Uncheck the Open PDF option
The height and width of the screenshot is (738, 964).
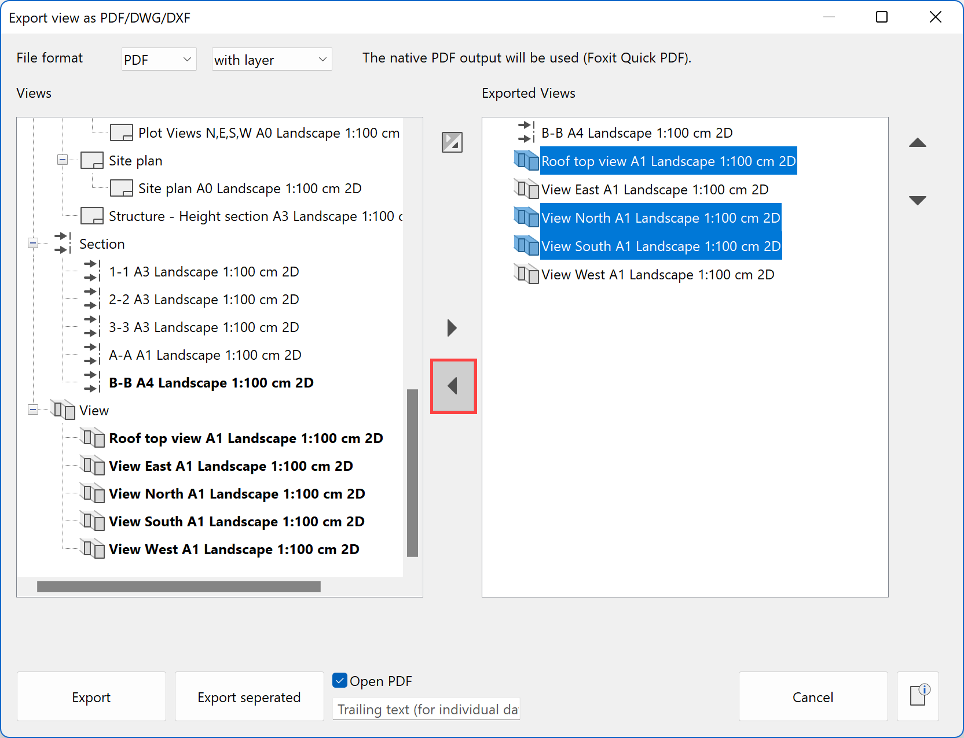(x=339, y=681)
